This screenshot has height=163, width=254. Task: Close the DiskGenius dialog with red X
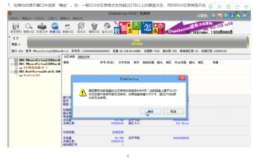pyautogui.click(x=182, y=78)
